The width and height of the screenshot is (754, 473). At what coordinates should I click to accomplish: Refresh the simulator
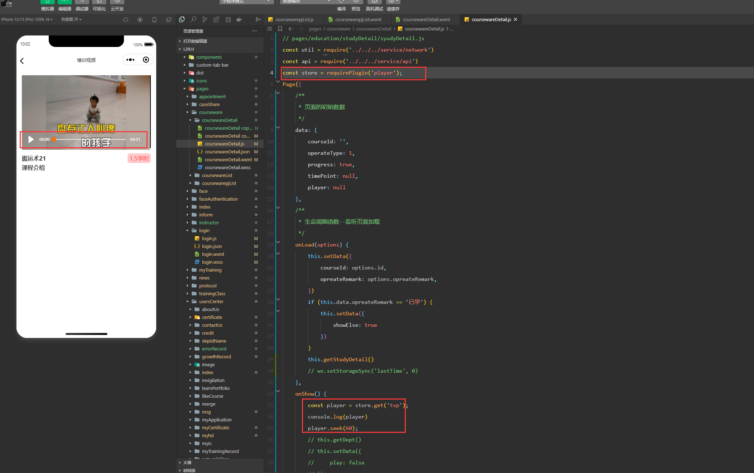coord(126,20)
